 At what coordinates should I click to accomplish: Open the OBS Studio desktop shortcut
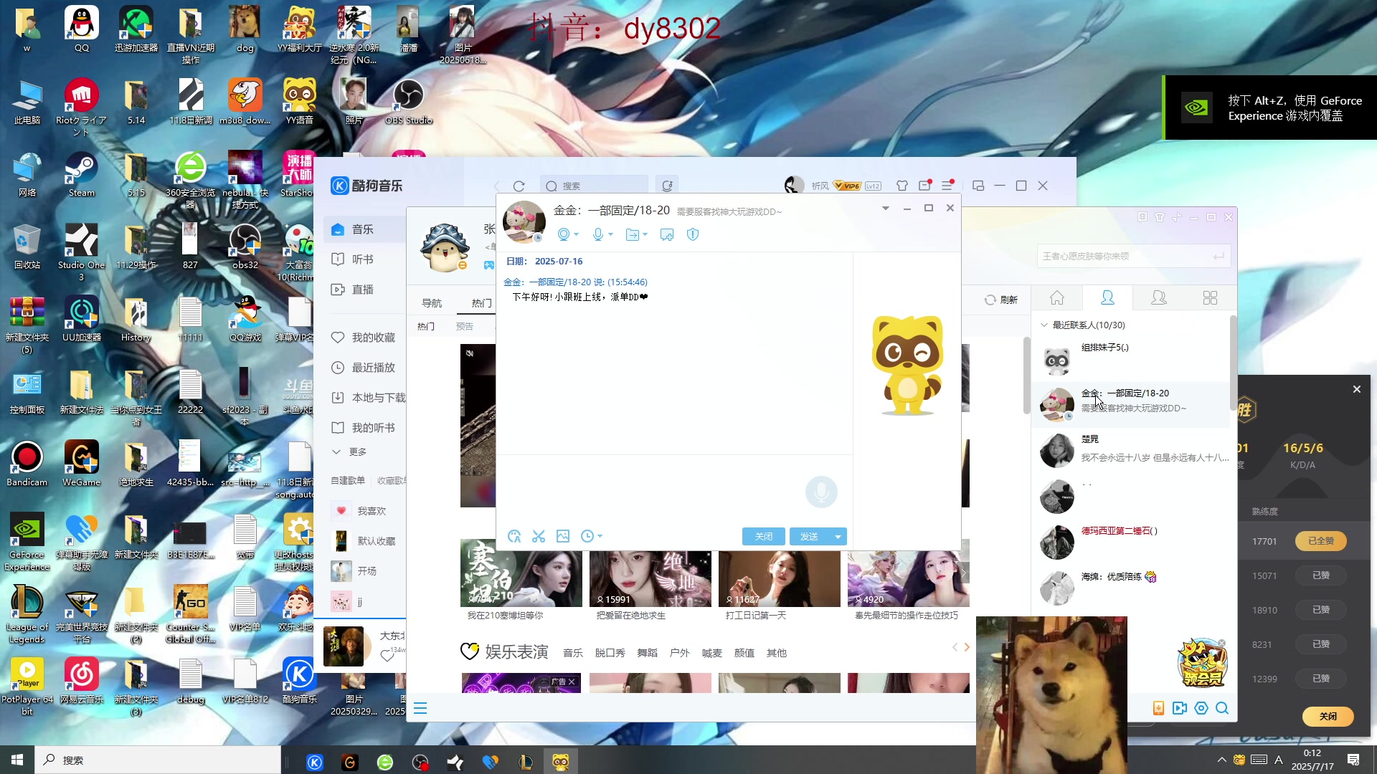tap(409, 101)
